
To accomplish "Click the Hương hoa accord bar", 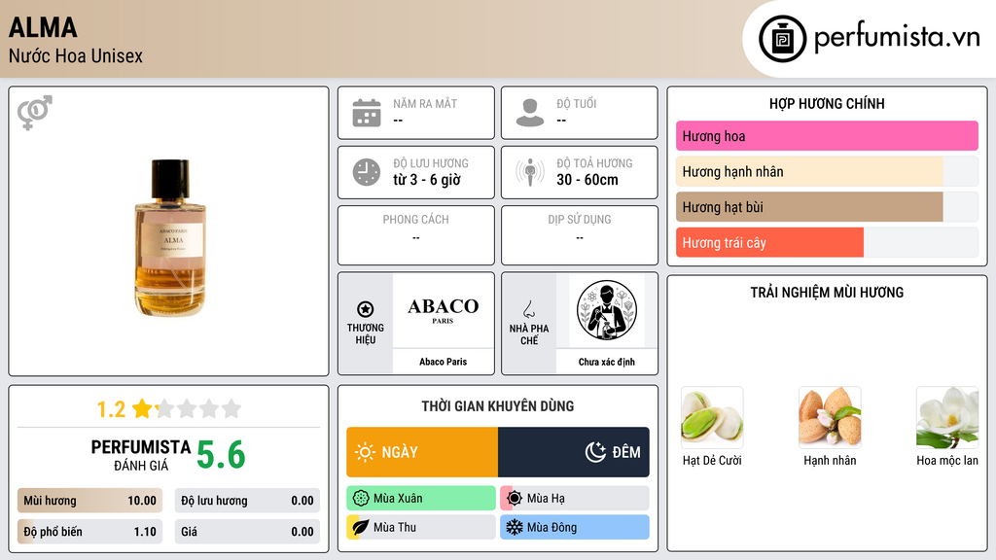I will coord(827,136).
